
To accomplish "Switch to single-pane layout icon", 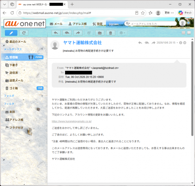I will [184, 33].
